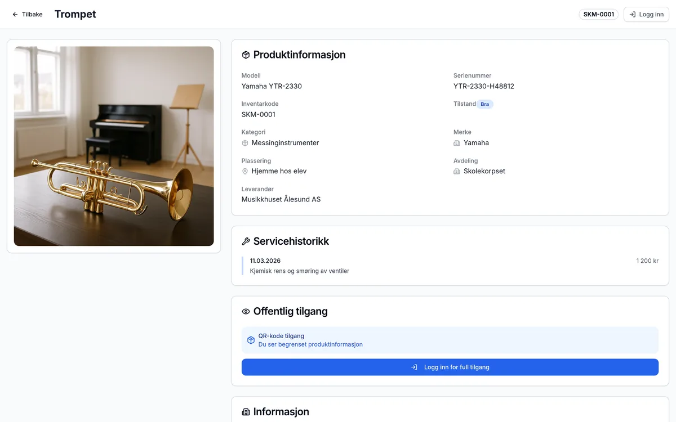Click supplier Musikkhuset Ålesund AS

point(281,199)
